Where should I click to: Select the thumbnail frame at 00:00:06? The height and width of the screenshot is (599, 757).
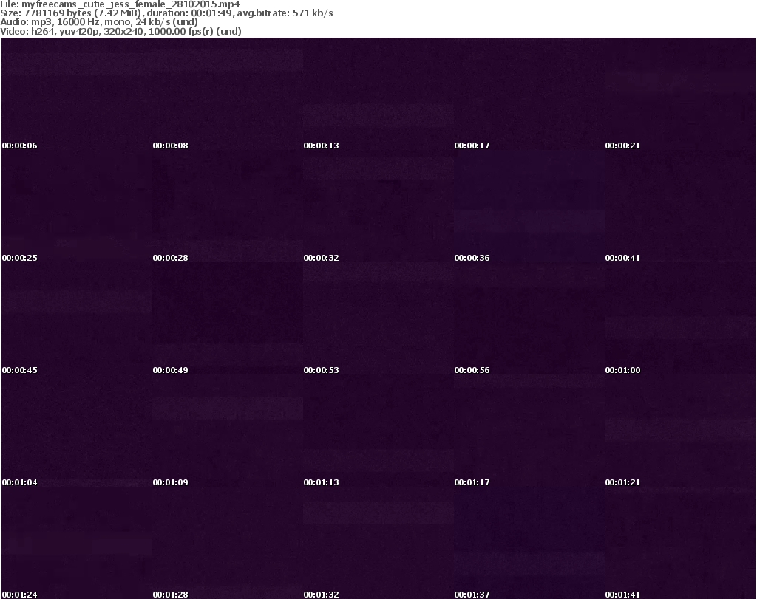pyautogui.click(x=77, y=94)
